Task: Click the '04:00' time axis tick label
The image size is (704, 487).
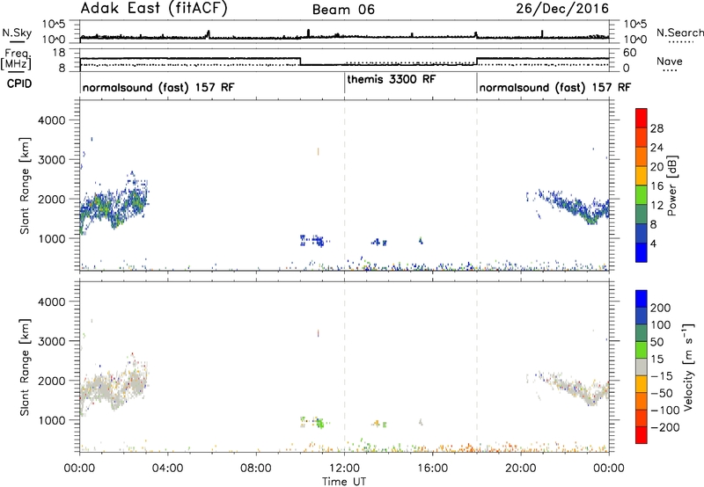Action: tap(168, 469)
